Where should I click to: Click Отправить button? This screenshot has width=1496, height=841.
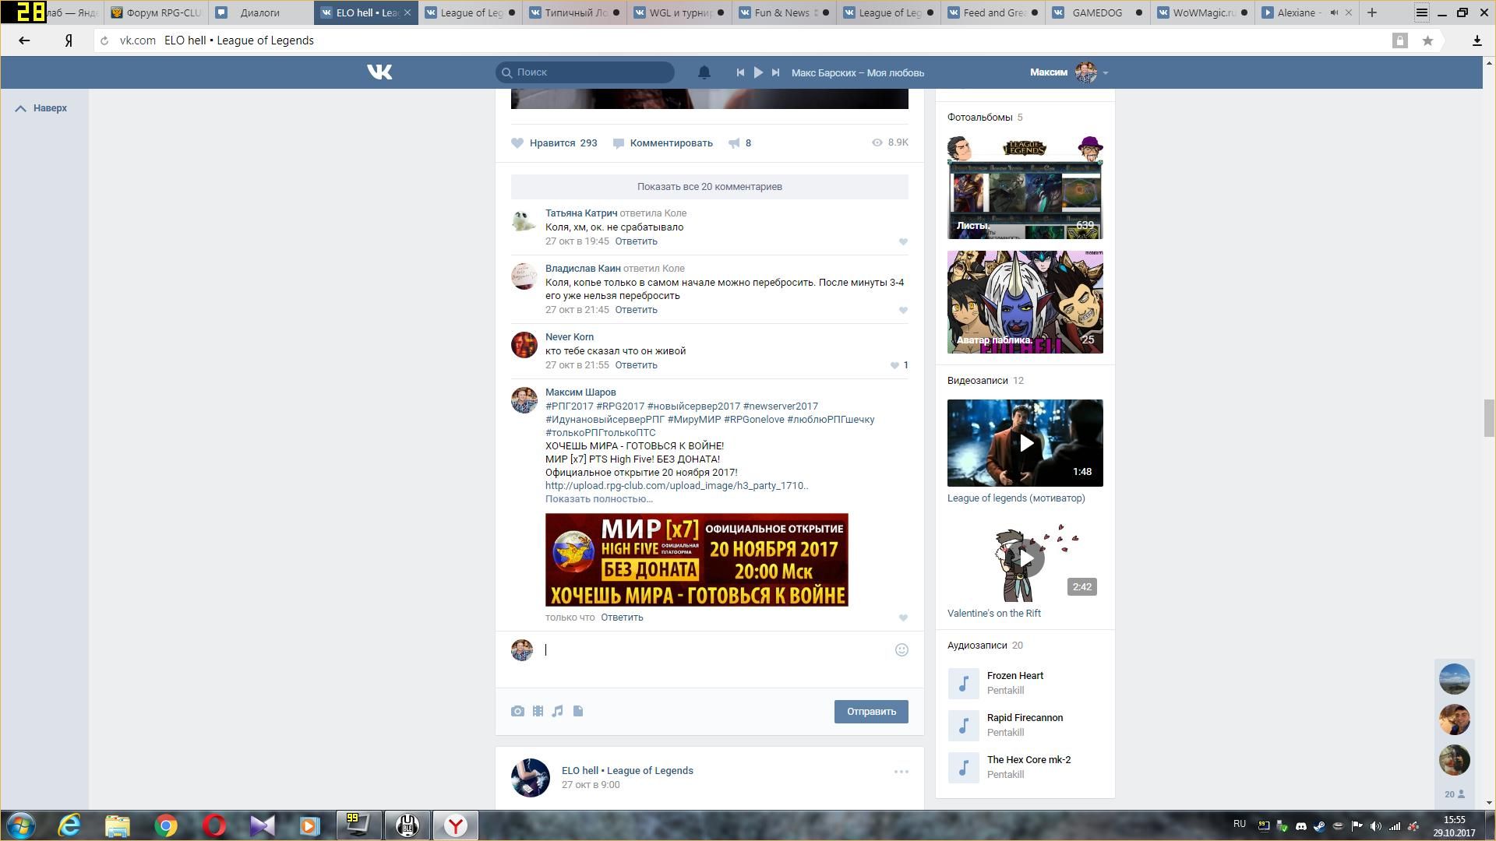(x=871, y=712)
